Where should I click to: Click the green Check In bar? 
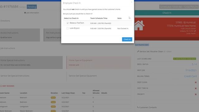[x=167, y=13]
